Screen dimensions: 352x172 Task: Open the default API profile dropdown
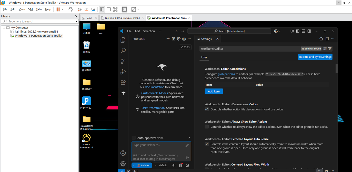(x=161, y=165)
